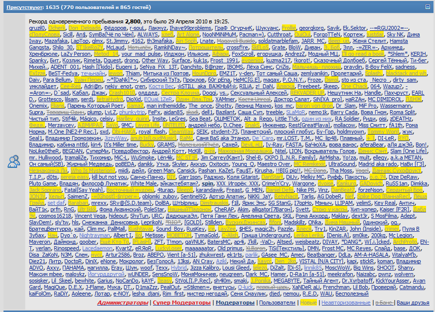
Task: Click the username Ihave99problems
Action: [x=190, y=28]
